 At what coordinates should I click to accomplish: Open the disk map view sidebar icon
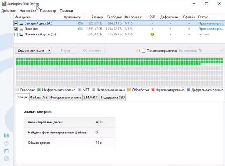point(6,136)
